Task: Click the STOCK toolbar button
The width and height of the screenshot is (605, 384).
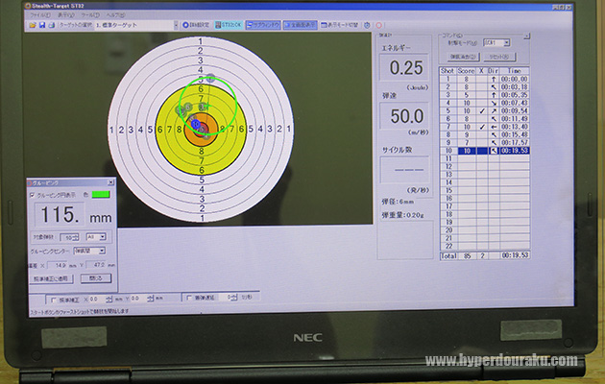Action: click(231, 25)
